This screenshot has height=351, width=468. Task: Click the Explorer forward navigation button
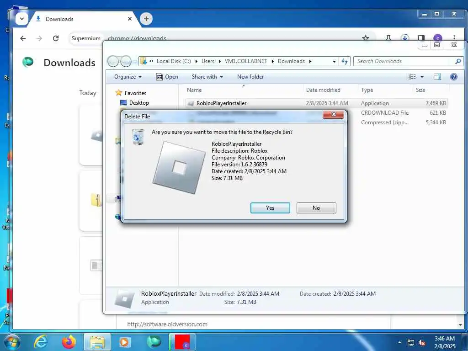[126, 62]
